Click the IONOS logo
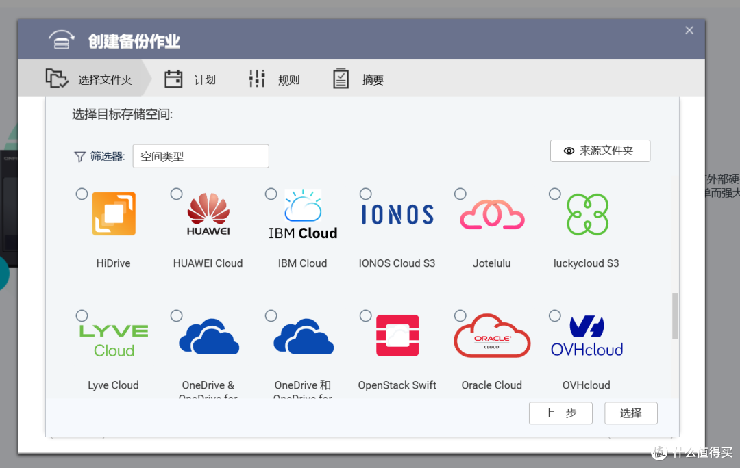The image size is (740, 468). (397, 214)
